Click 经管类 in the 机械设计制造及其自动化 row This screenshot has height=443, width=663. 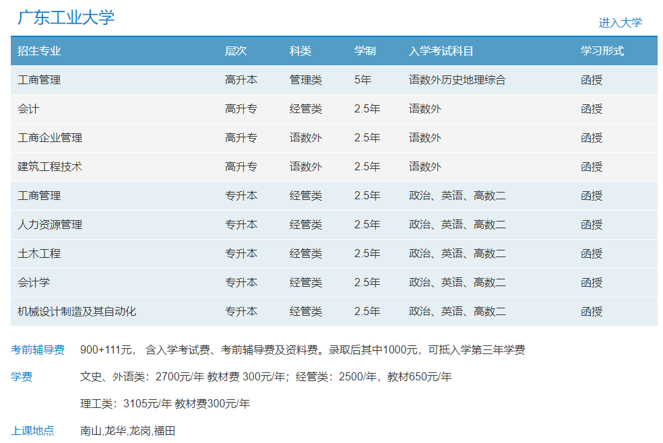coord(306,312)
